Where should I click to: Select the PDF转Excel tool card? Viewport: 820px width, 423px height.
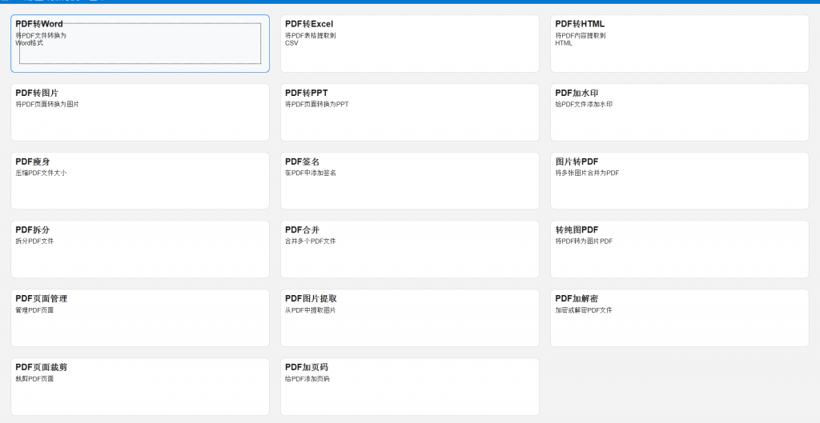click(409, 43)
